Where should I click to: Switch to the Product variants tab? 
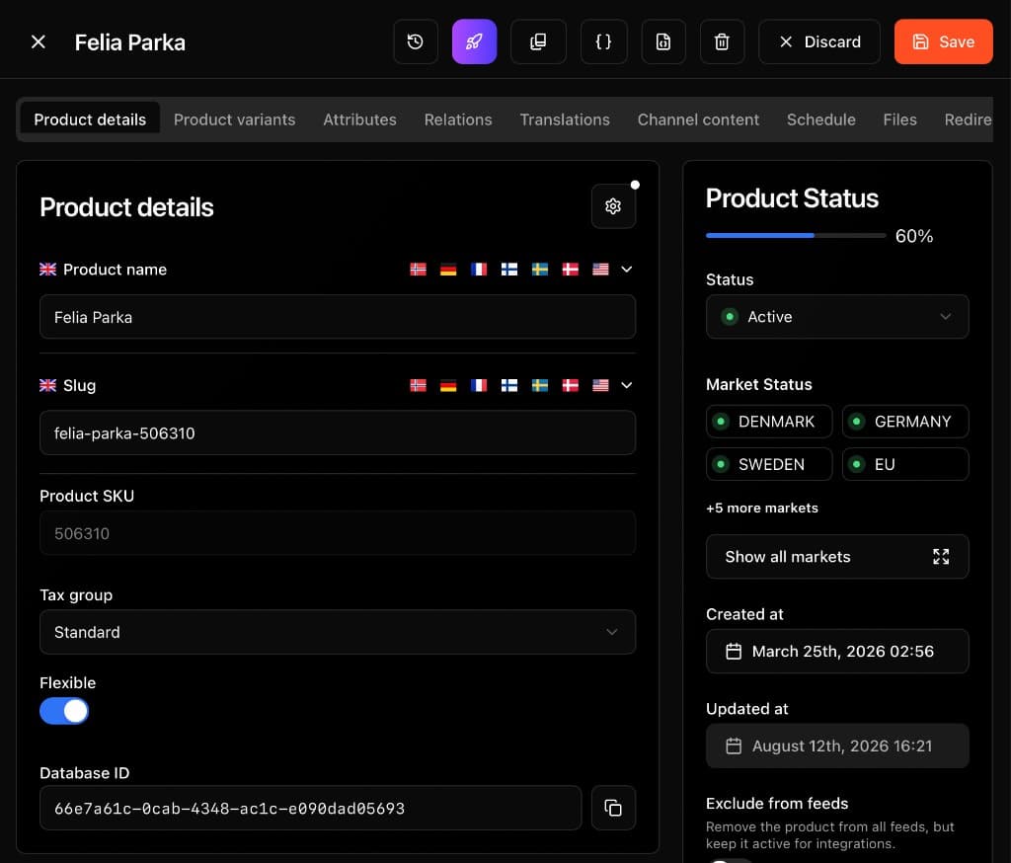[235, 119]
